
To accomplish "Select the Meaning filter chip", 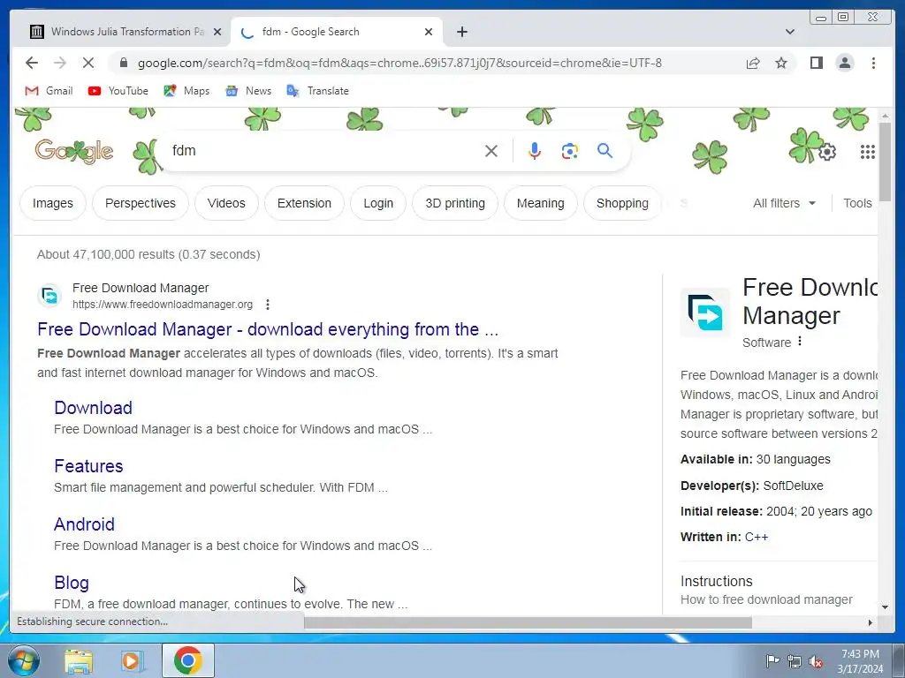I will (540, 203).
